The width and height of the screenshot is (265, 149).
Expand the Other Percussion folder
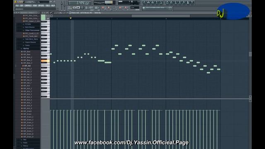pyautogui.click(x=32, y=30)
